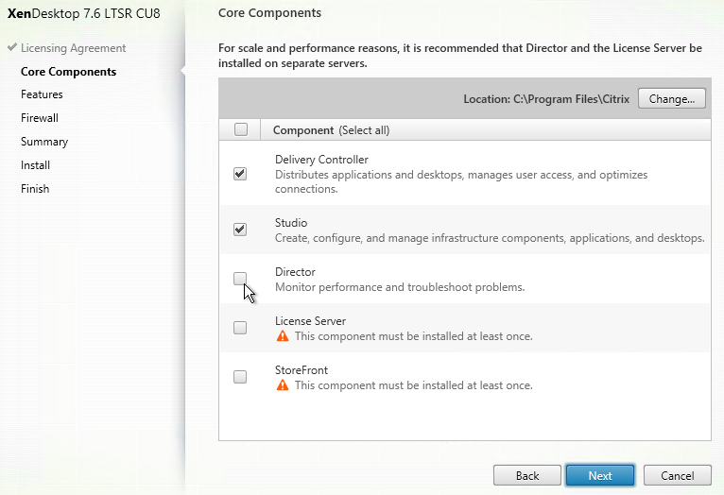The image size is (724, 495).
Task: Check the License Server checkbox
Action: tap(240, 328)
